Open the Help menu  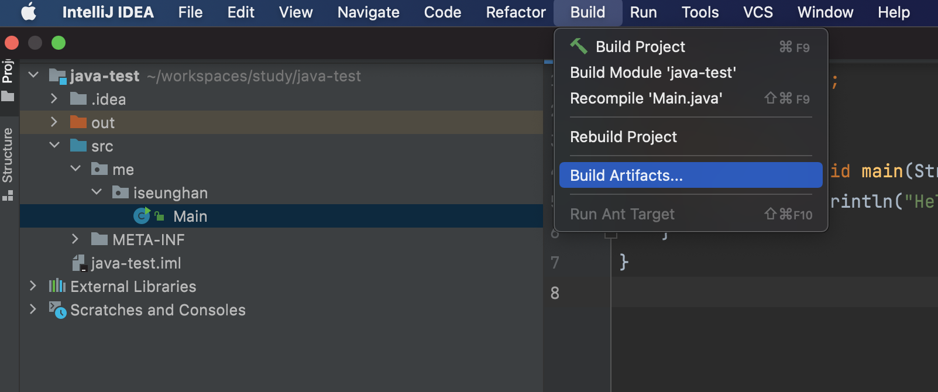[894, 12]
